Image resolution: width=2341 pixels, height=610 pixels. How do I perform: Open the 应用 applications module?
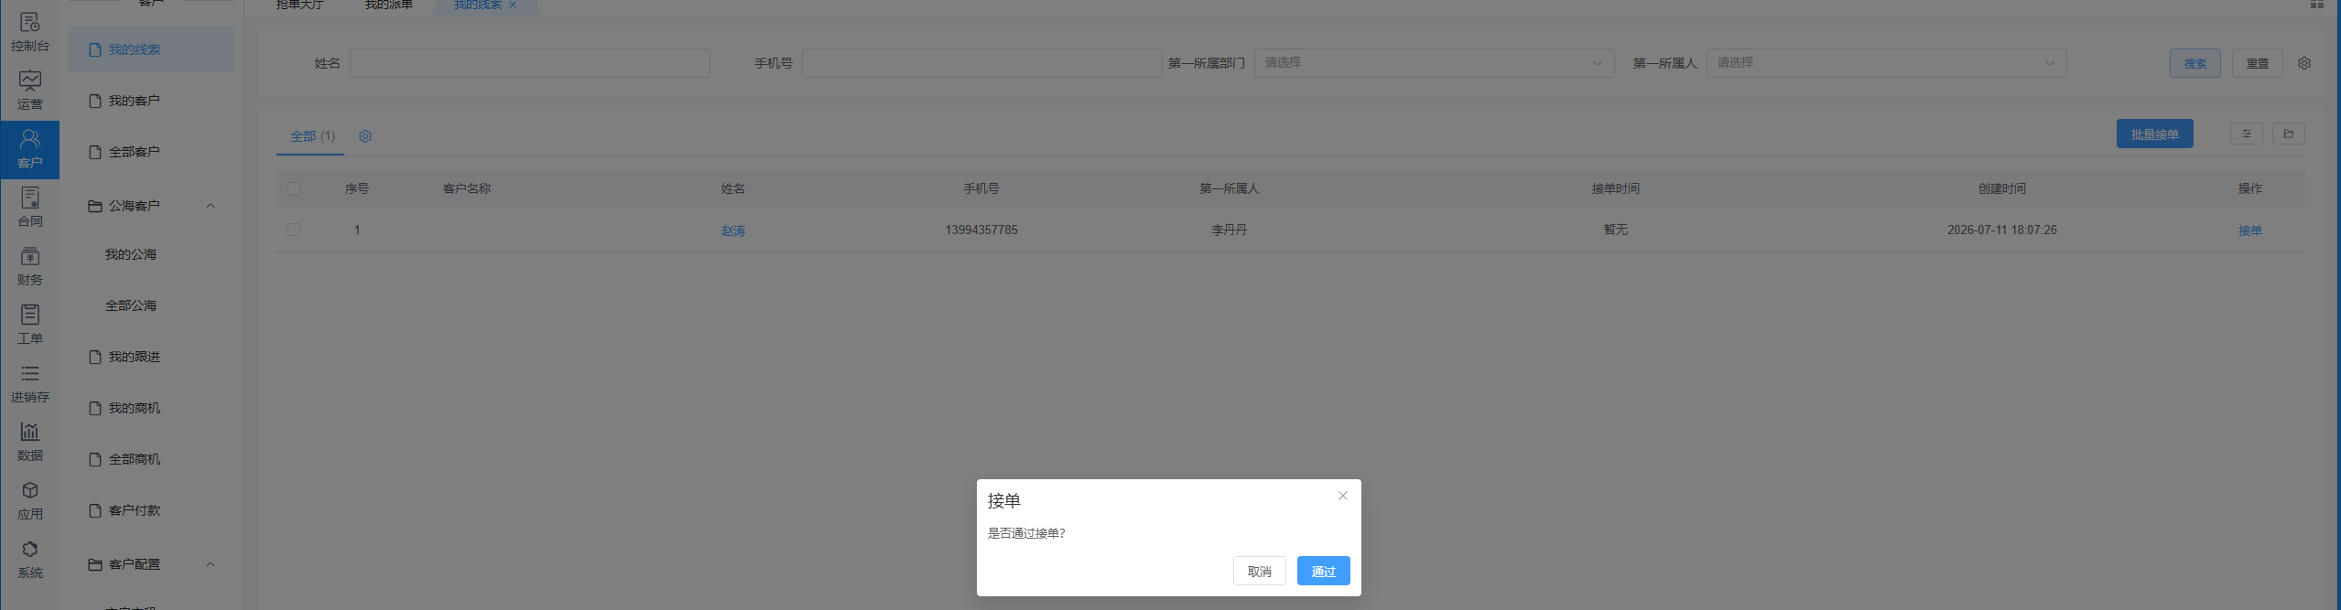tap(29, 500)
